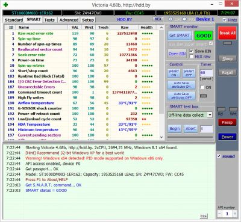This screenshot has width=241, height=222.
Task: Click the SMART test number field
Action: 207,129
